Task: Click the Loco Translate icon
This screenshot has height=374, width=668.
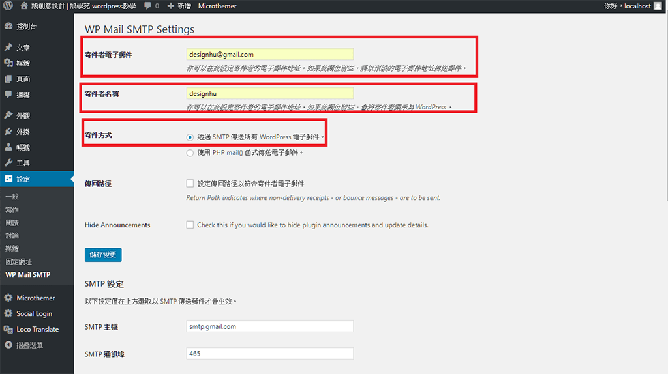Action: [8, 329]
